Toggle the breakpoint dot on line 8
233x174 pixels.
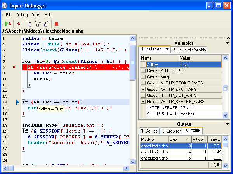(14, 67)
